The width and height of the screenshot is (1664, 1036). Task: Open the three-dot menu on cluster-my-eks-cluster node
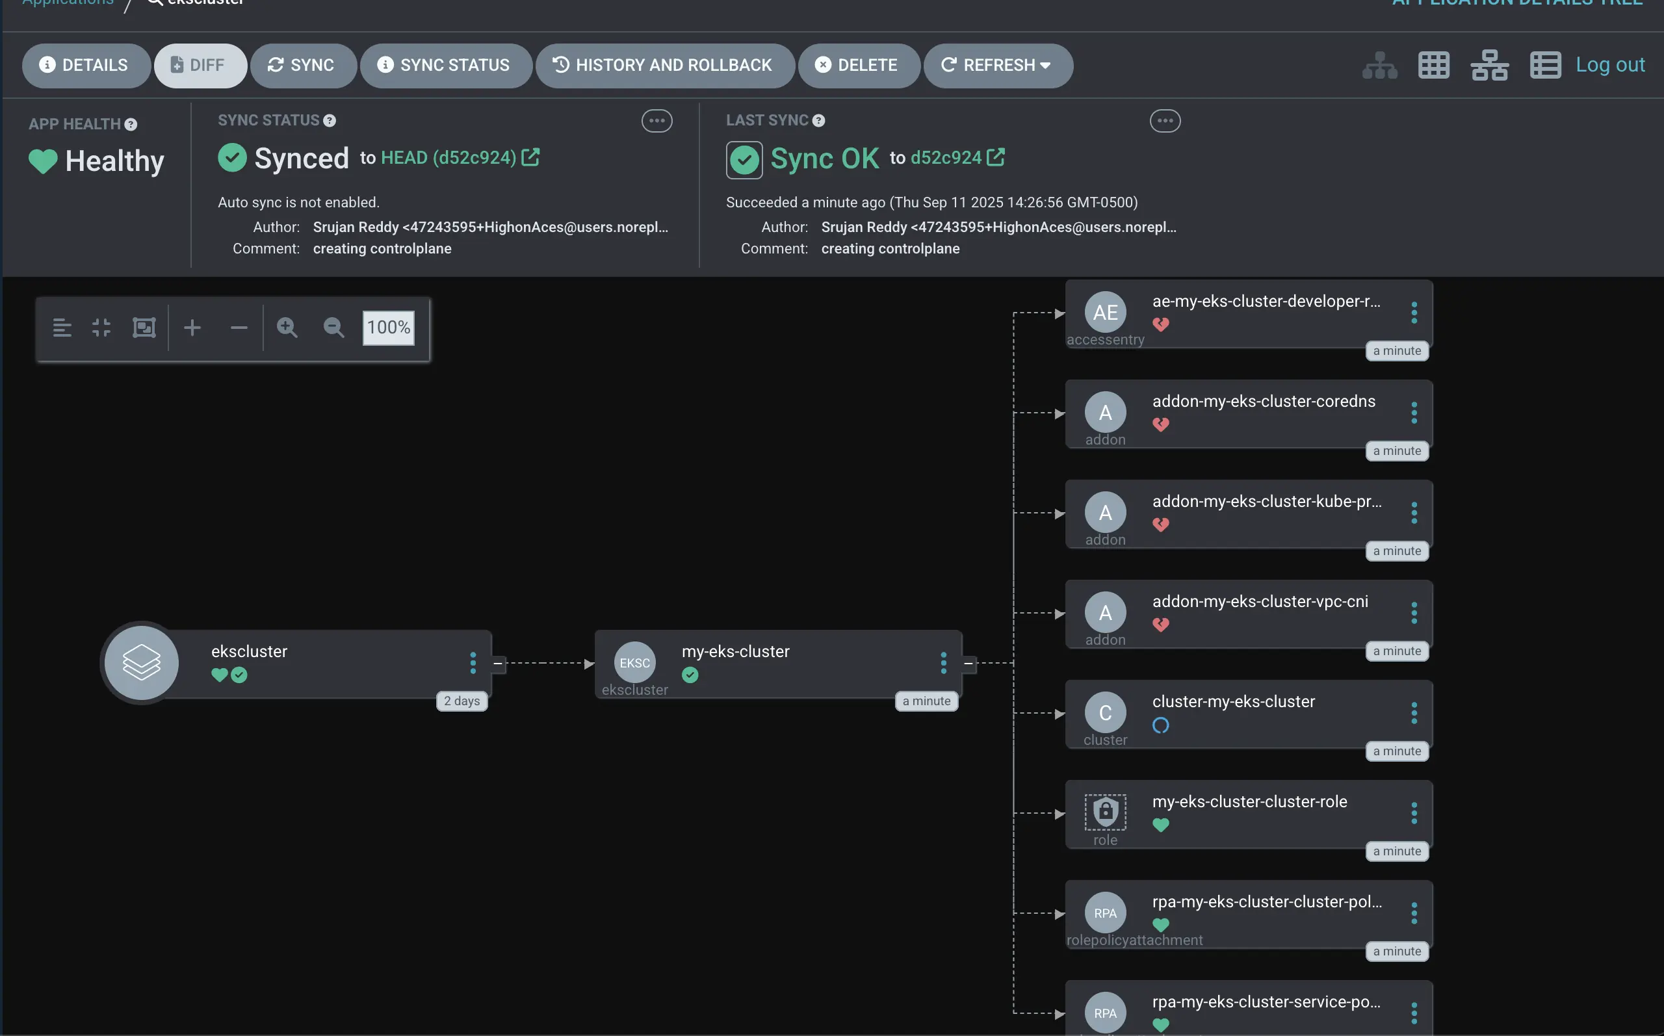[1413, 713]
